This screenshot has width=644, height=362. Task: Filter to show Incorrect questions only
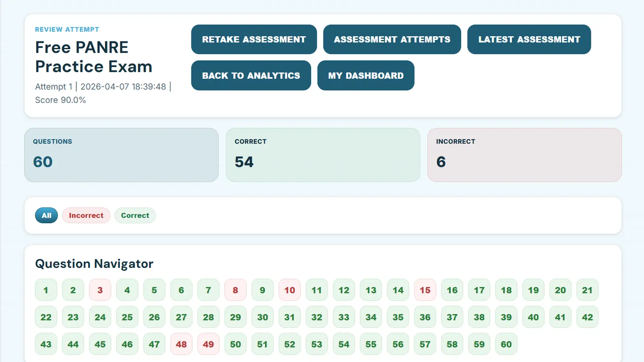(x=86, y=215)
